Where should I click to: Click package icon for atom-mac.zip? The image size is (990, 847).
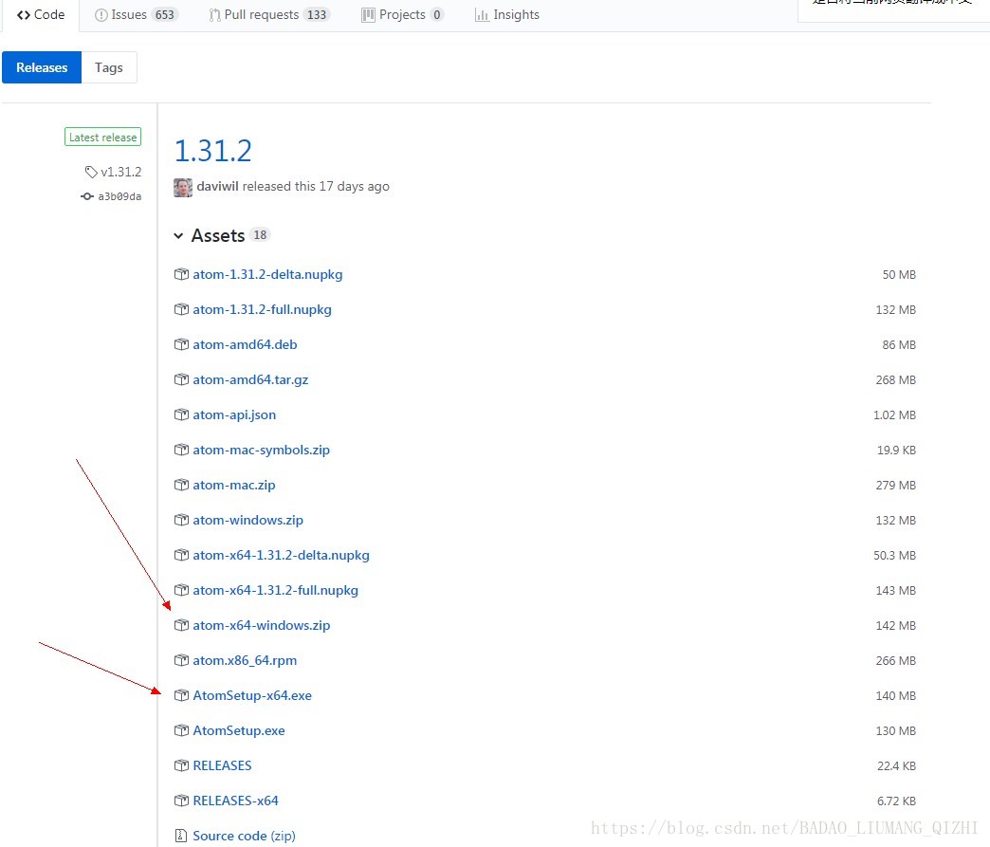click(181, 485)
